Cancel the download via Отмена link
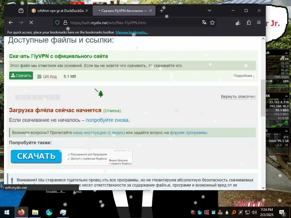The image size is (291, 218). pyautogui.click(x=112, y=111)
